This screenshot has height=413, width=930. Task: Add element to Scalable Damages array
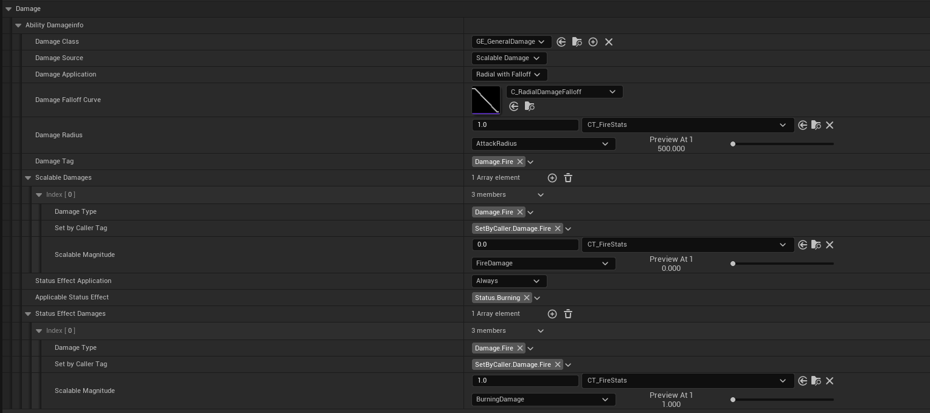pyautogui.click(x=552, y=178)
